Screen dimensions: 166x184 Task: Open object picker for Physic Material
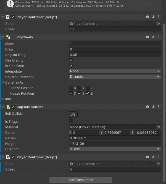(x=158, y=127)
